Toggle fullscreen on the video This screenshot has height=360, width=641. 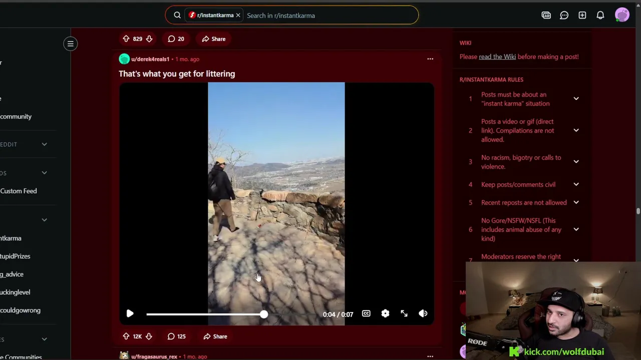[404, 314]
